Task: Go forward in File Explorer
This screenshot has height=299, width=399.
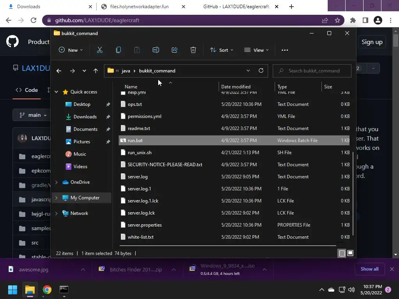Action: (x=72, y=71)
